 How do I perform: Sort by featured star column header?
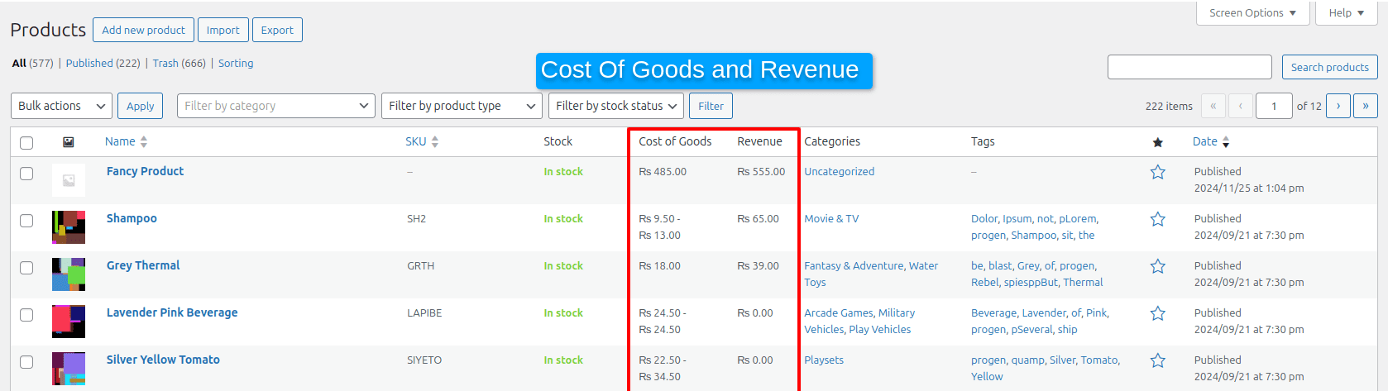tap(1157, 142)
